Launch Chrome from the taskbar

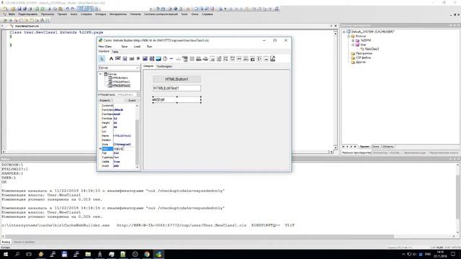coord(147,254)
